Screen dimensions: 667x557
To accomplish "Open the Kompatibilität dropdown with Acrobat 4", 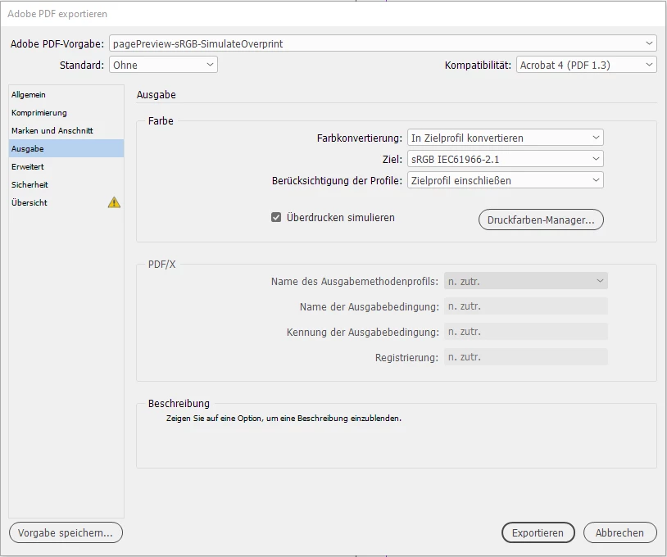I will coord(587,65).
